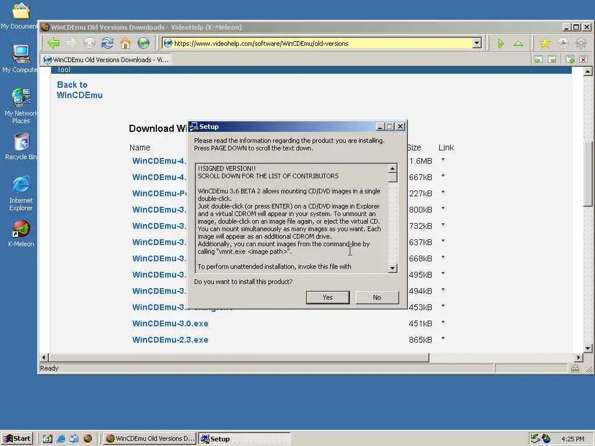Click the security status icon in browser status bar
595x446 pixels.
(x=575, y=368)
